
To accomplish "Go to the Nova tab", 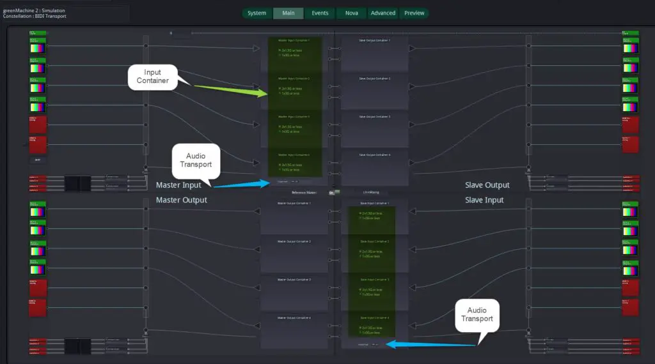I will click(351, 13).
